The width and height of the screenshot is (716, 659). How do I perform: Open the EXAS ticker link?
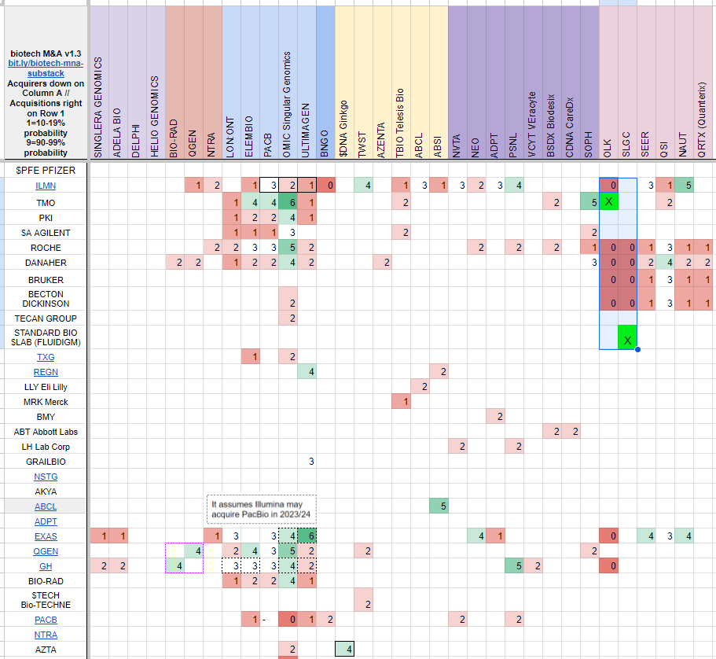pos(46,536)
